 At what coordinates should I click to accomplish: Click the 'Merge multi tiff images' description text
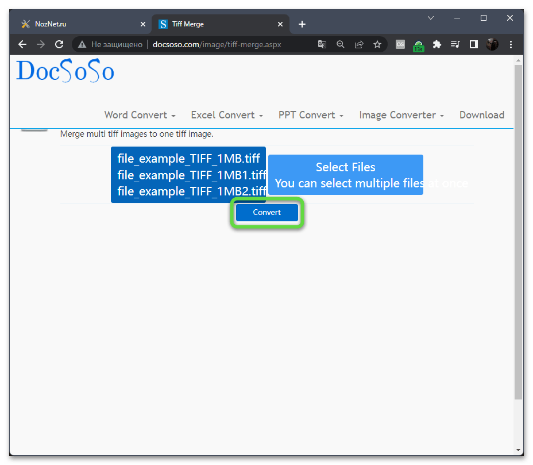coord(137,134)
